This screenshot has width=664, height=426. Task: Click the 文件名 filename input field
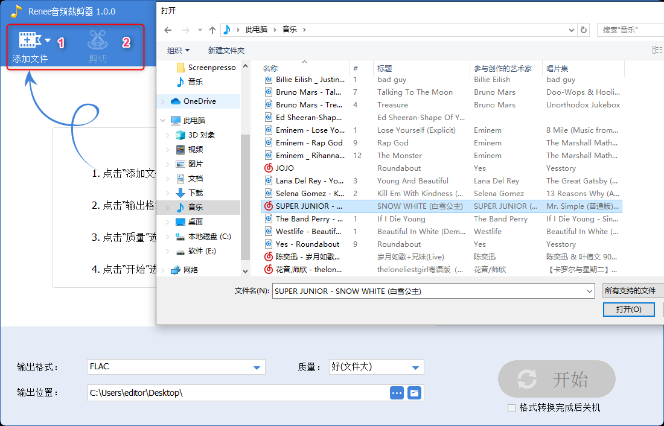click(x=433, y=291)
